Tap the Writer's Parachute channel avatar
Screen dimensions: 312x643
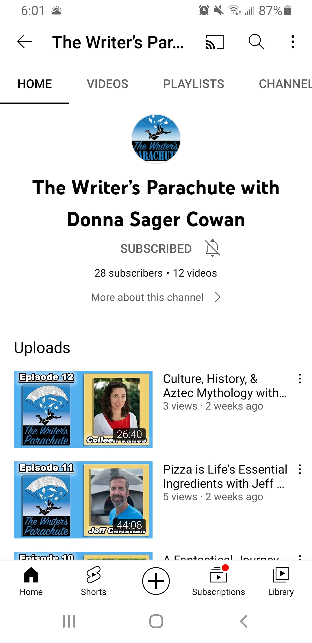click(156, 139)
